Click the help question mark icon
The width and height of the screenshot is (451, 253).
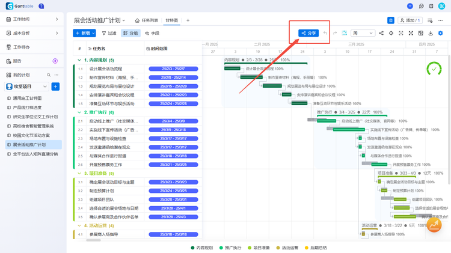coord(41,6)
